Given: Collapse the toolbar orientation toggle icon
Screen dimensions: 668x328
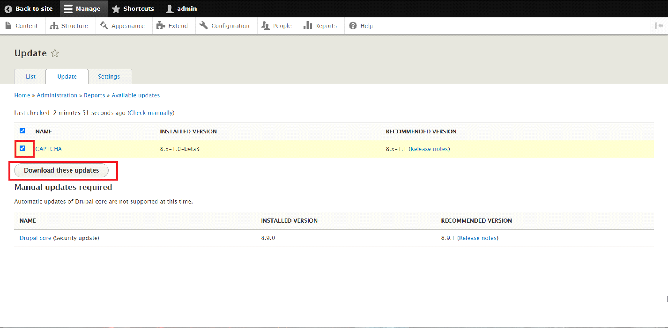Looking at the screenshot, I should click(659, 26).
